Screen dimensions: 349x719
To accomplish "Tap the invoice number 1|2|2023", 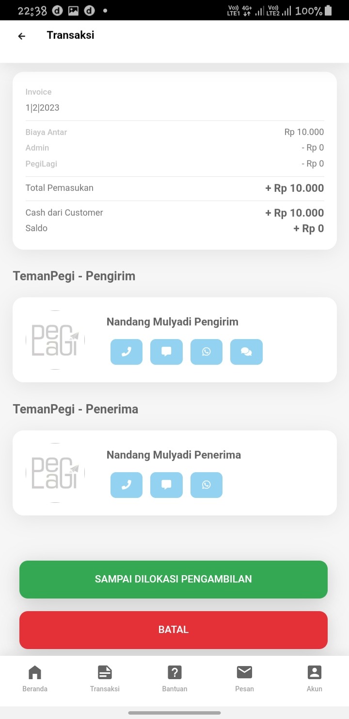I will tap(43, 108).
